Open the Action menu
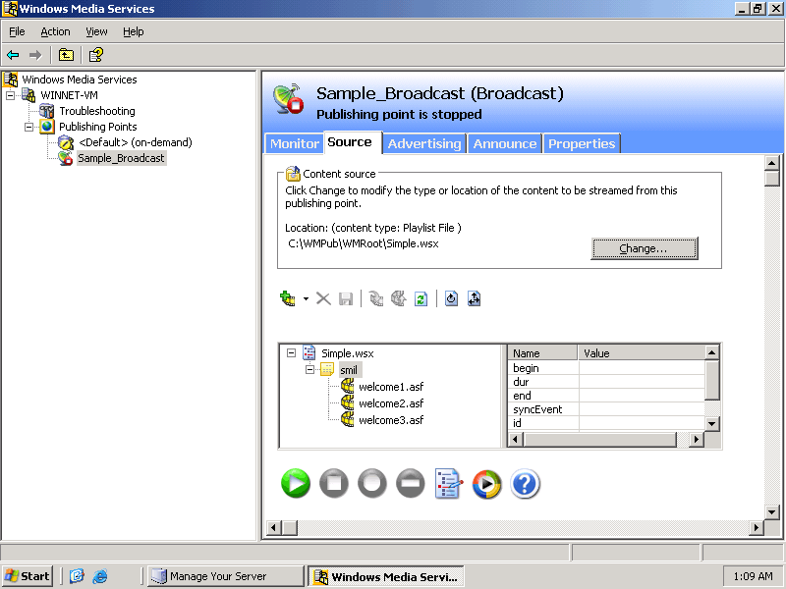786x589 pixels. 55,31
